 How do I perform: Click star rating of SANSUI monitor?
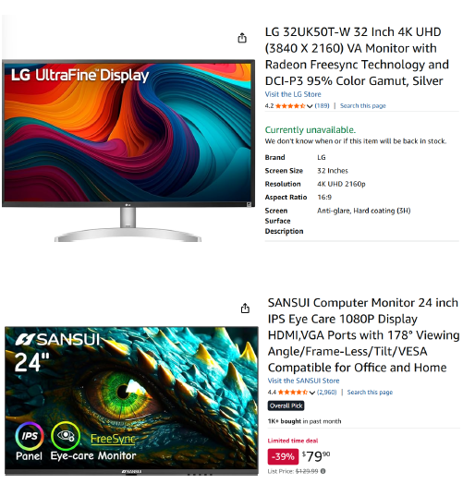pos(293,393)
